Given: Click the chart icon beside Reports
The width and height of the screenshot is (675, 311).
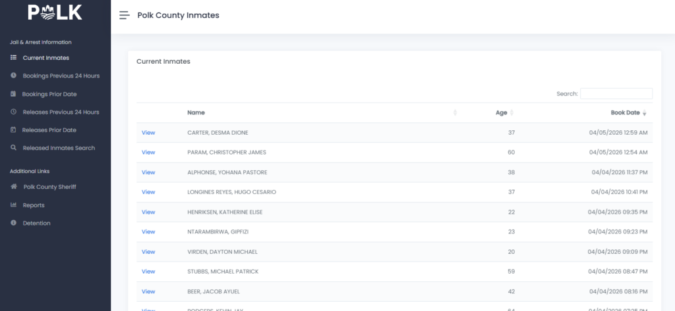Looking at the screenshot, I should coord(14,205).
